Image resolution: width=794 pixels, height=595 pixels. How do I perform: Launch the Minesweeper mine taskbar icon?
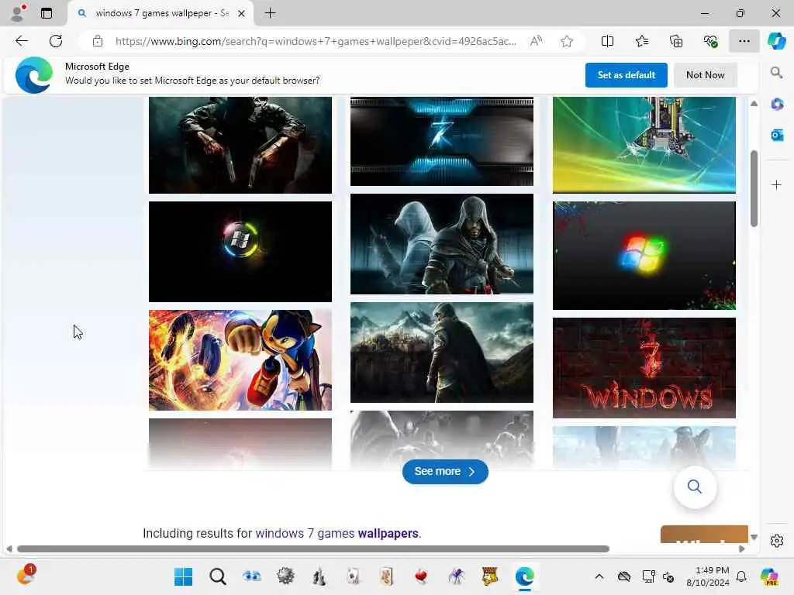click(285, 576)
